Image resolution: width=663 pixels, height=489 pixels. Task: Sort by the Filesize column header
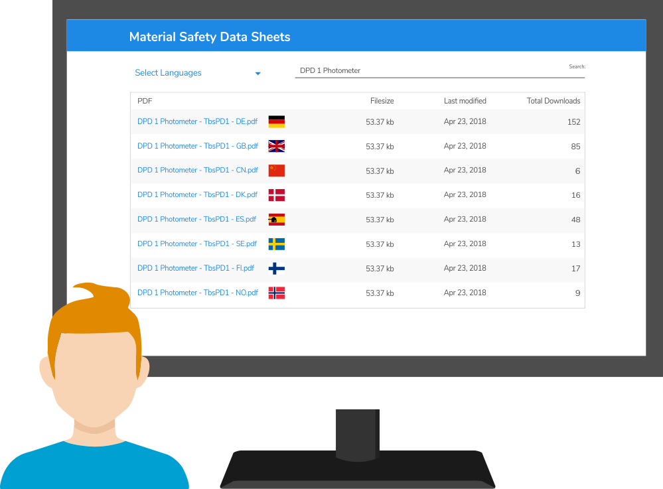click(382, 101)
